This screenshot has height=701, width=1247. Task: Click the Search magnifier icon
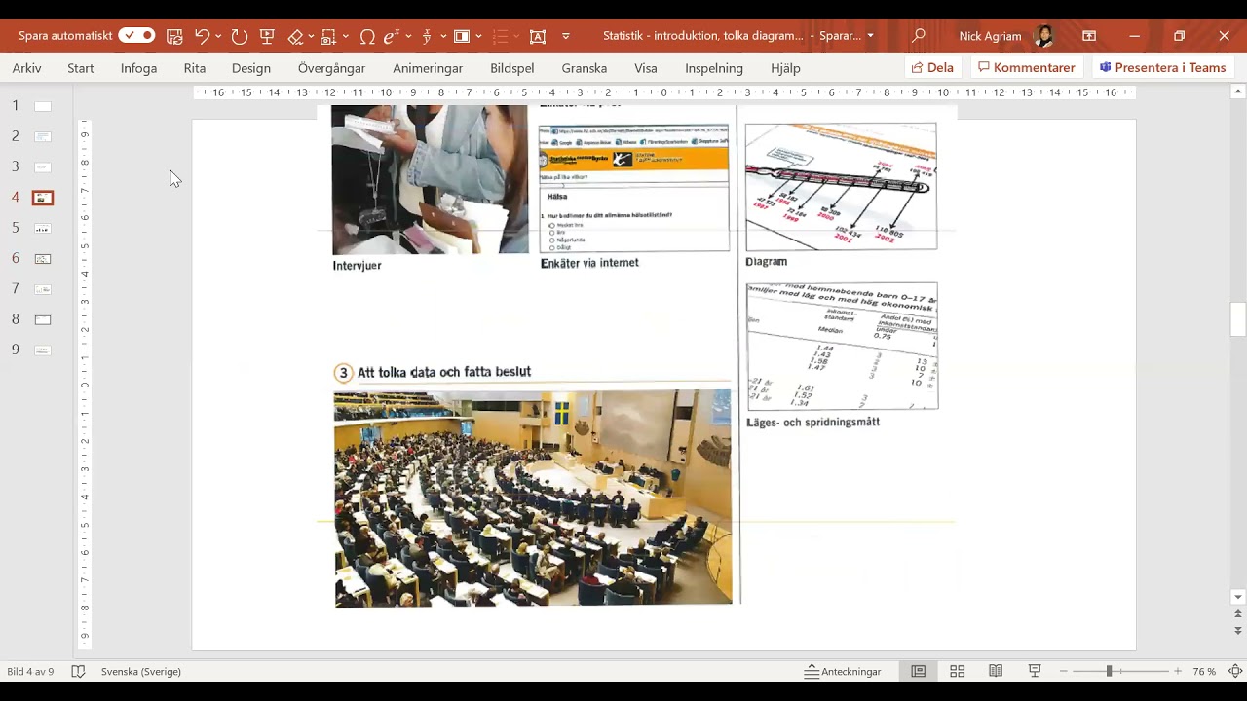coord(918,36)
